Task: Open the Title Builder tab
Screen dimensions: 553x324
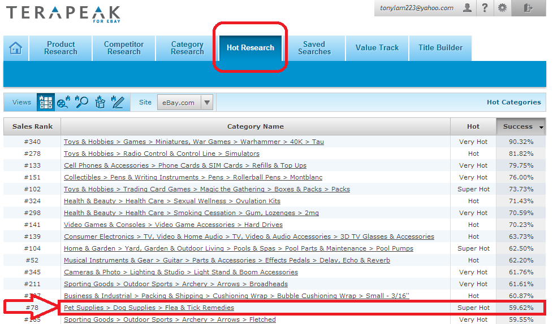Action: [x=440, y=48]
